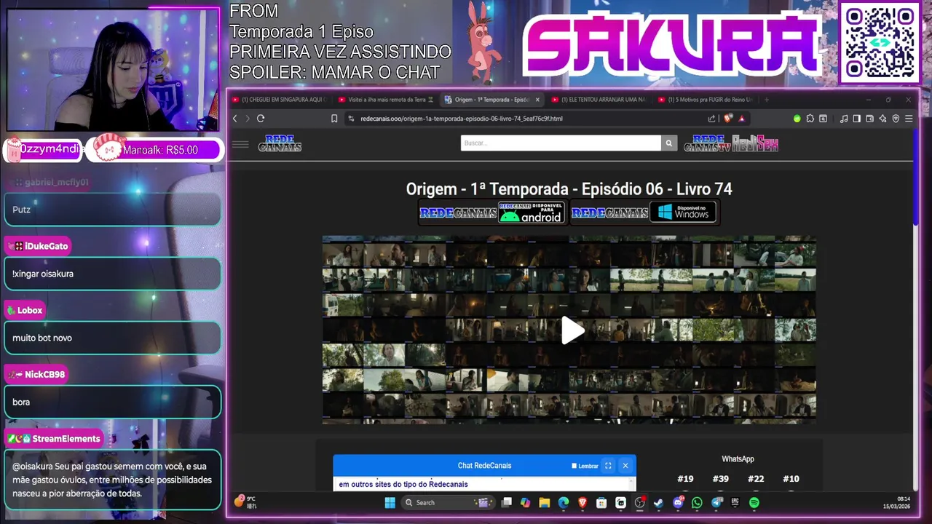The width and height of the screenshot is (932, 524).
Task: Switch to the CHEGUEI EM SINGAPURA tab
Action: tap(280, 100)
